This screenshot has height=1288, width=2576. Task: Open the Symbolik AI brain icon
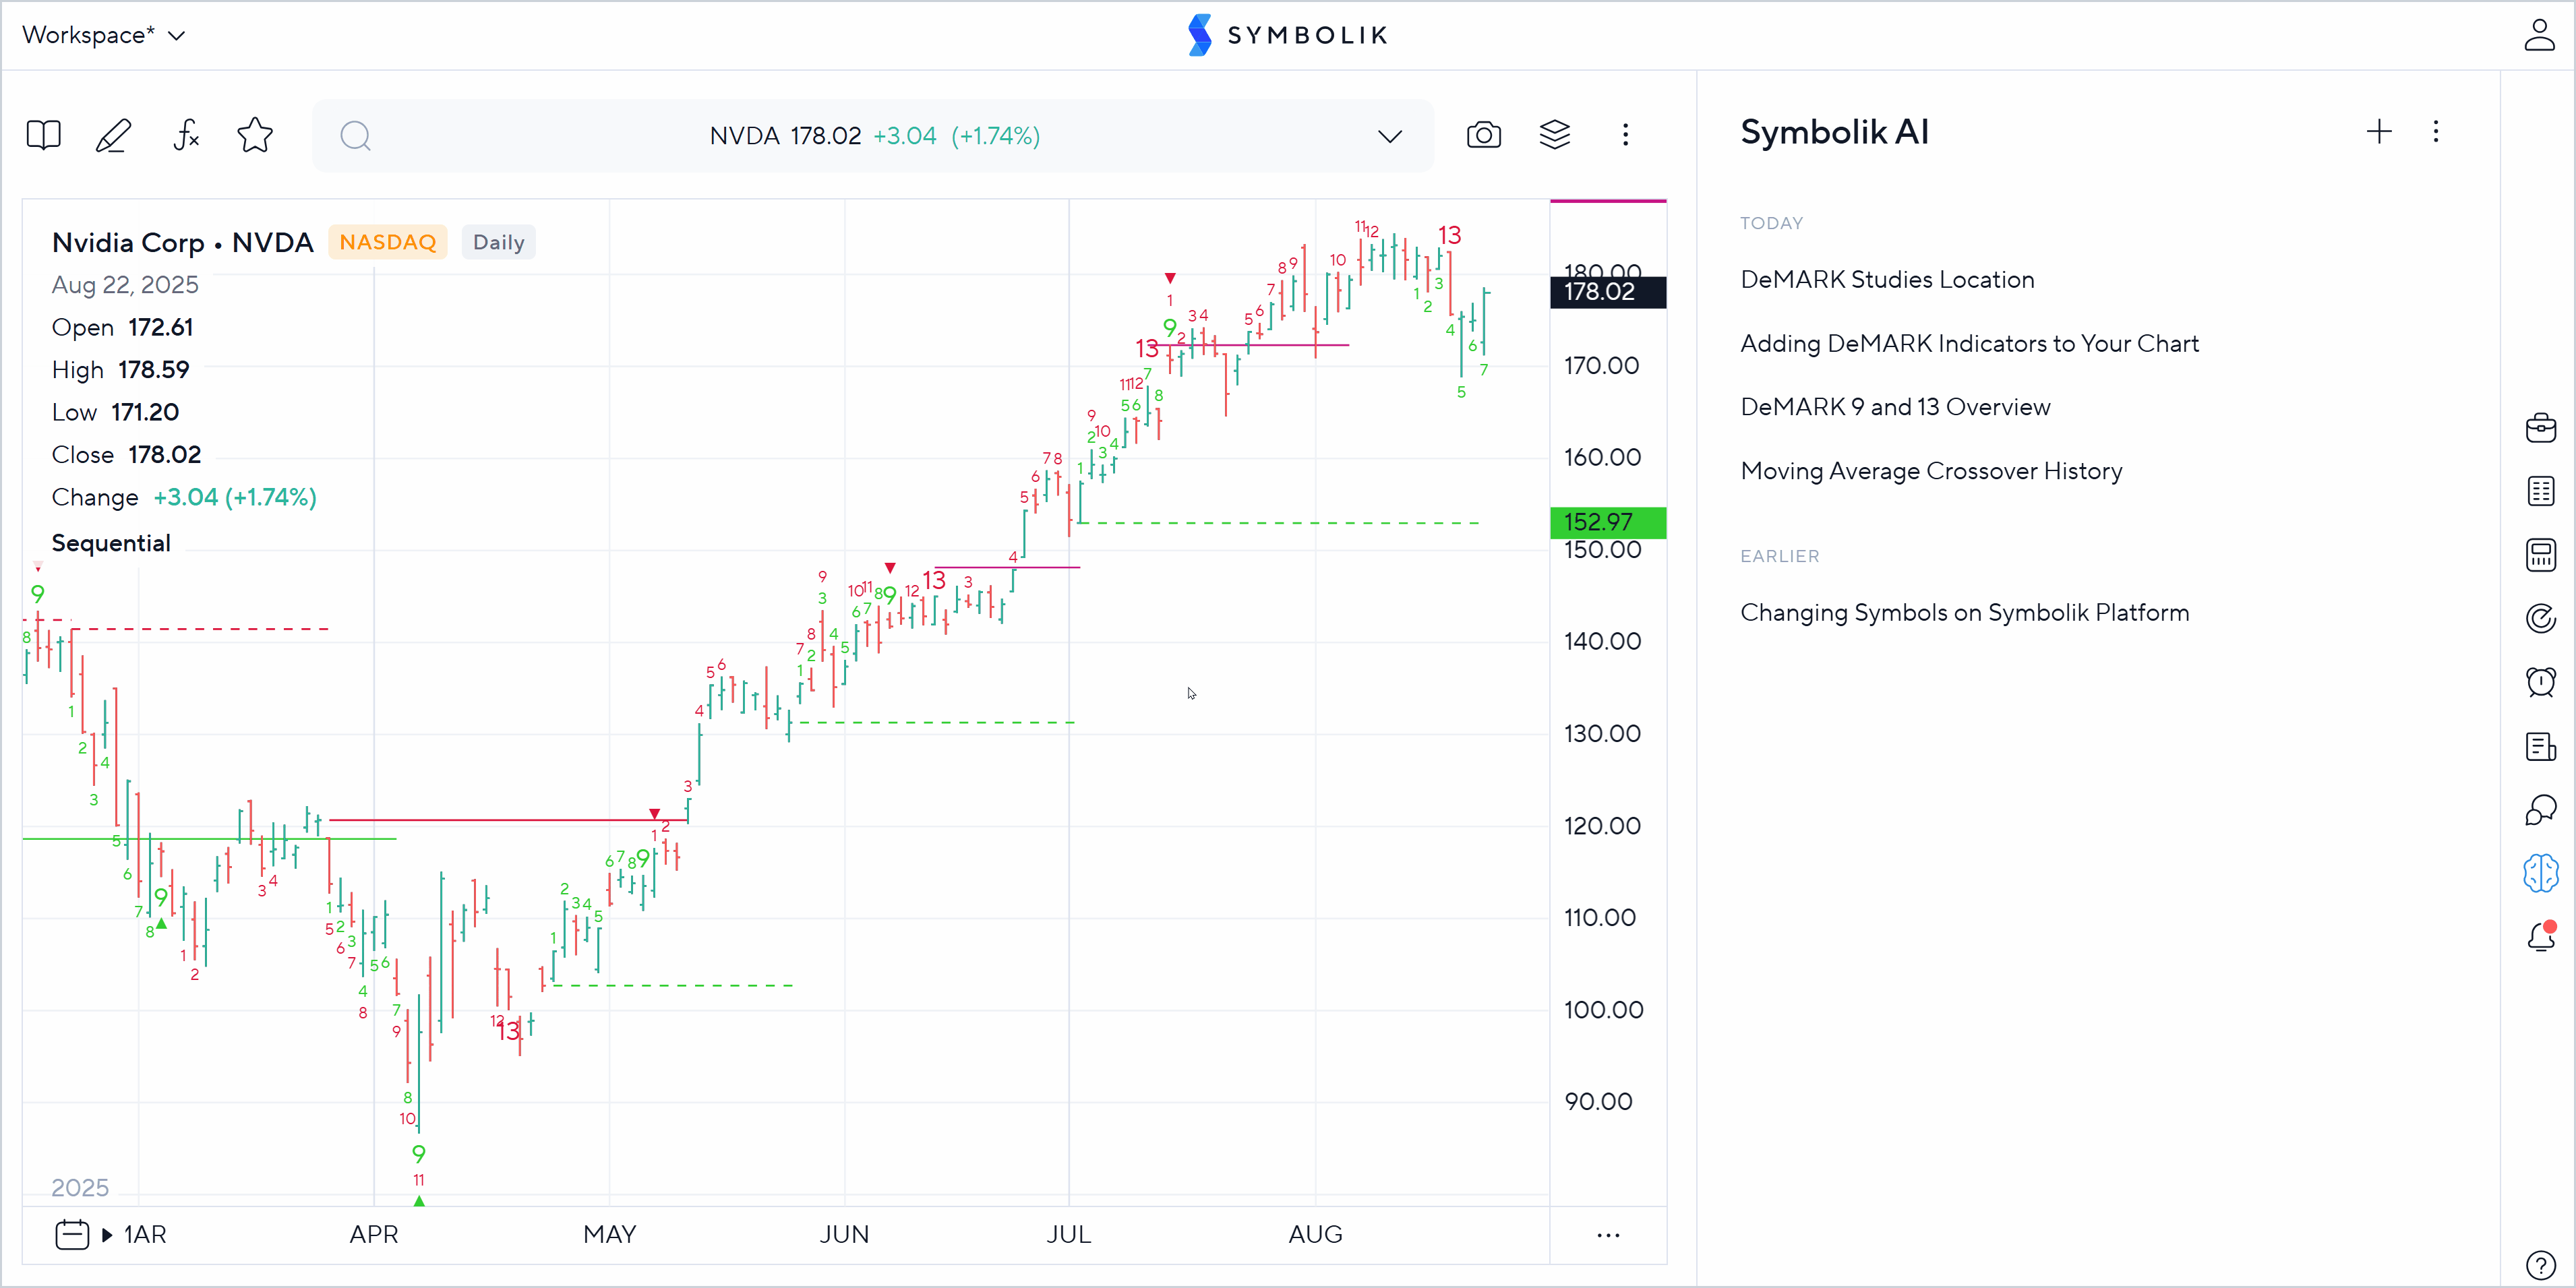click(x=2540, y=873)
